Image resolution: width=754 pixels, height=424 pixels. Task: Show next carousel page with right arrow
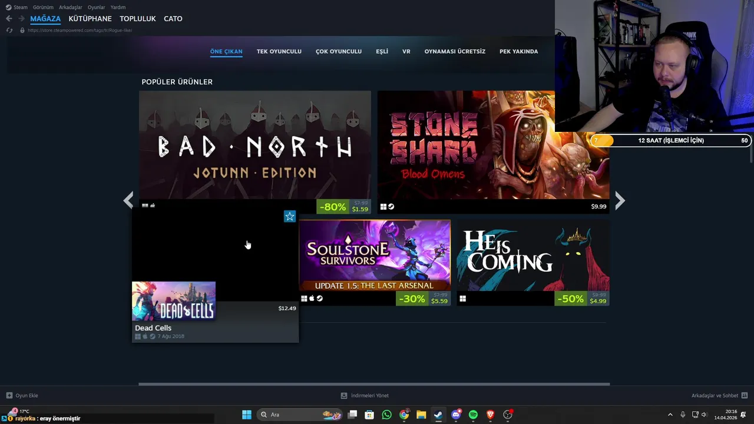(x=620, y=201)
